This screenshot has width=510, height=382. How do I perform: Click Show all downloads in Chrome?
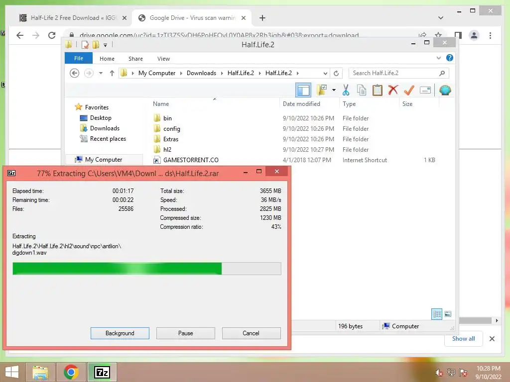[463, 338]
